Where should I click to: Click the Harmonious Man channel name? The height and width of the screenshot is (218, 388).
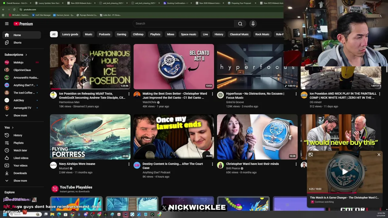point(69,102)
